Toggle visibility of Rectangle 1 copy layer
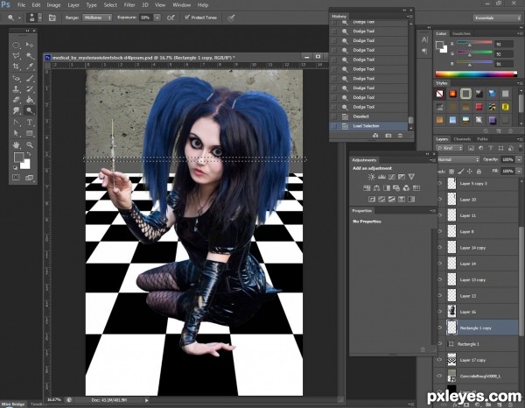The height and width of the screenshot is (408, 525). 440,328
